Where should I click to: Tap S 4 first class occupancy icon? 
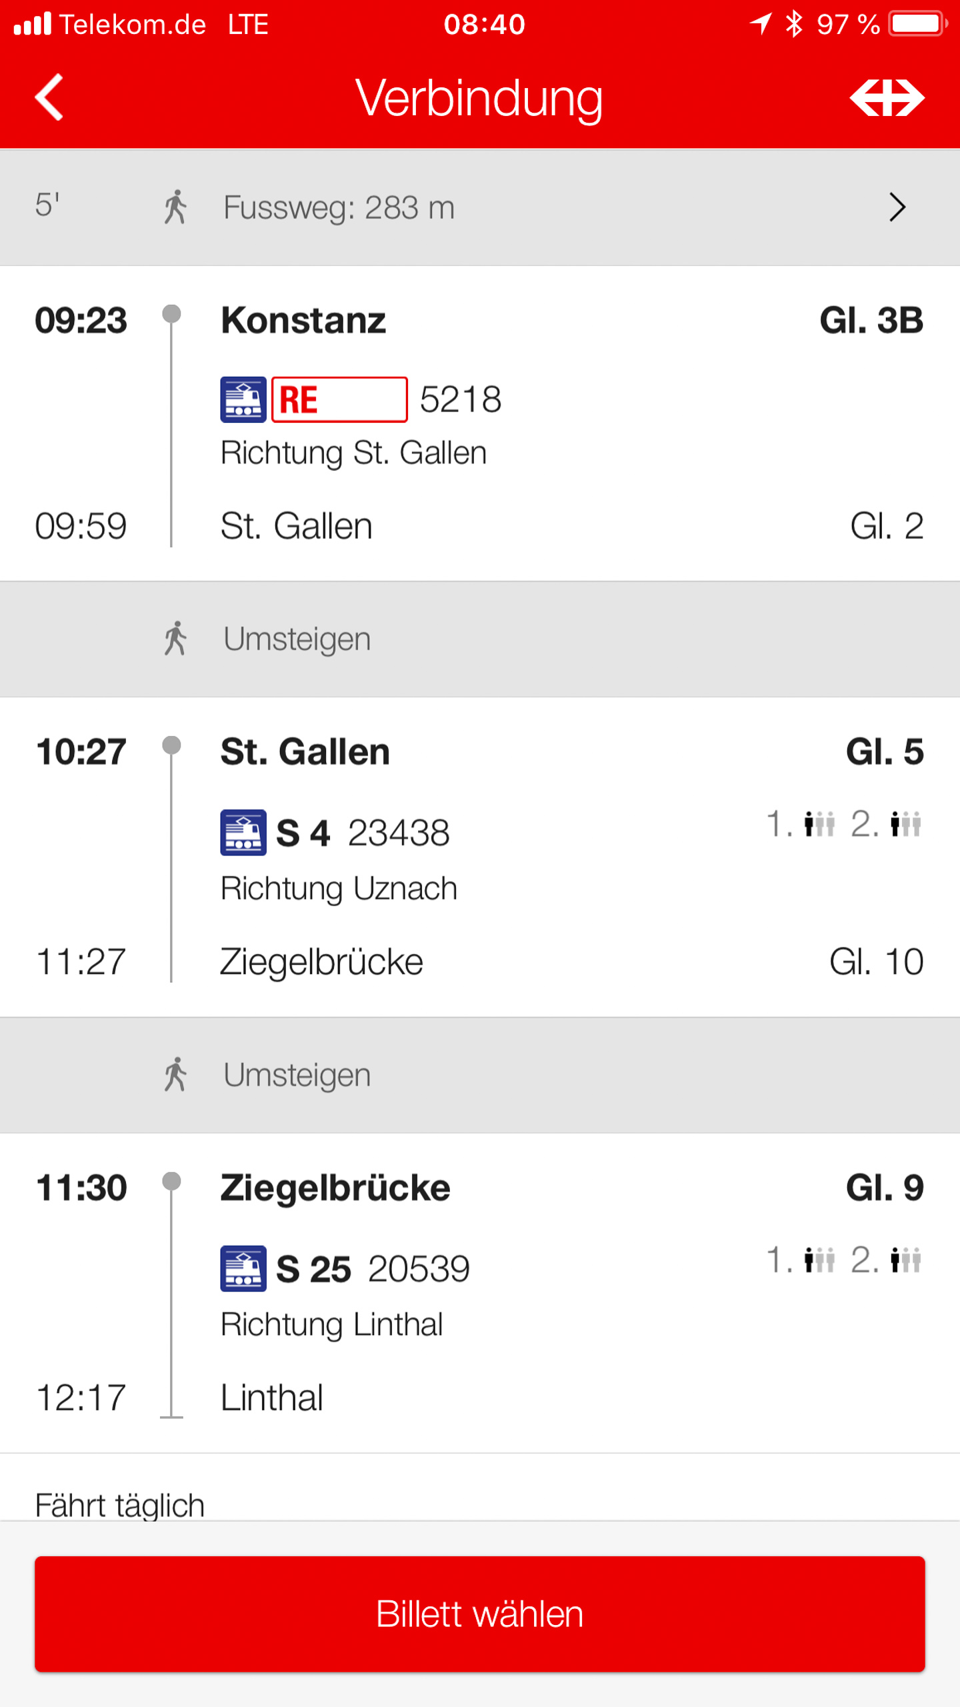(x=819, y=824)
